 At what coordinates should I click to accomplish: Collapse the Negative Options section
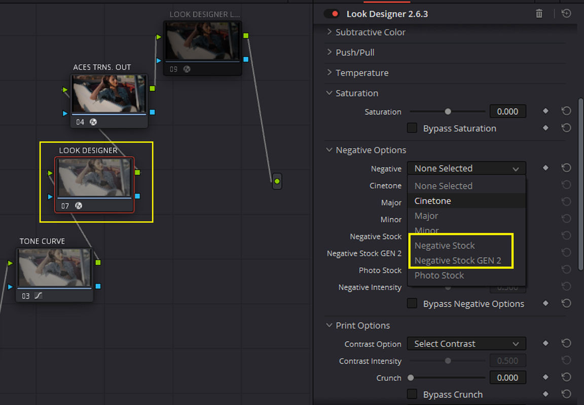[x=329, y=150]
